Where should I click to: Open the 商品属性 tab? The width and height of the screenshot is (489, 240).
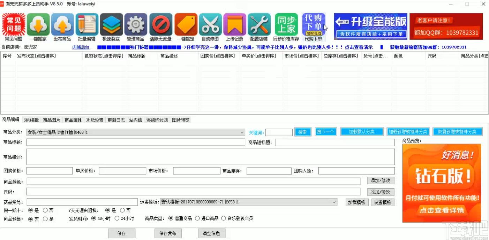coord(73,120)
